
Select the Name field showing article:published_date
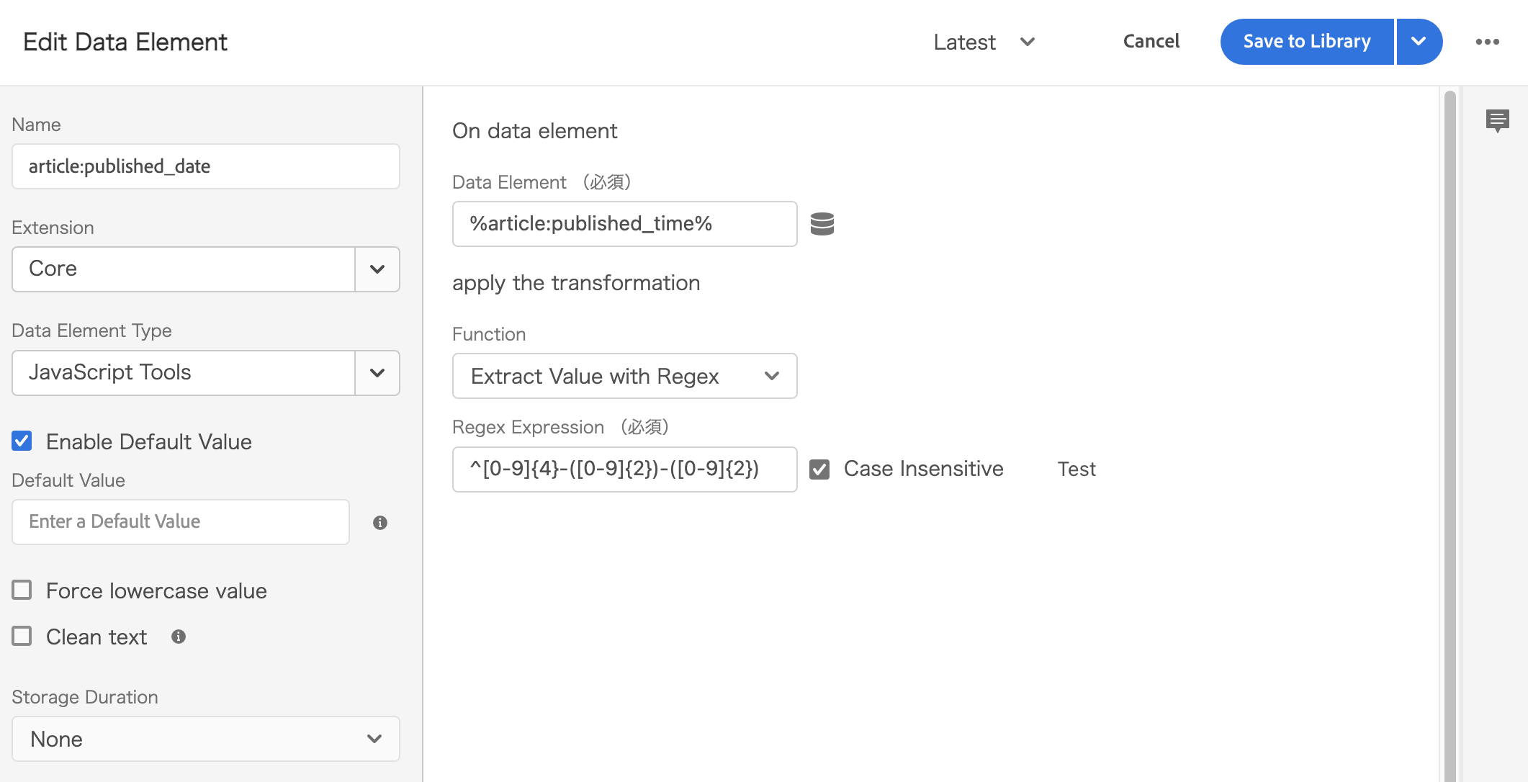[205, 166]
